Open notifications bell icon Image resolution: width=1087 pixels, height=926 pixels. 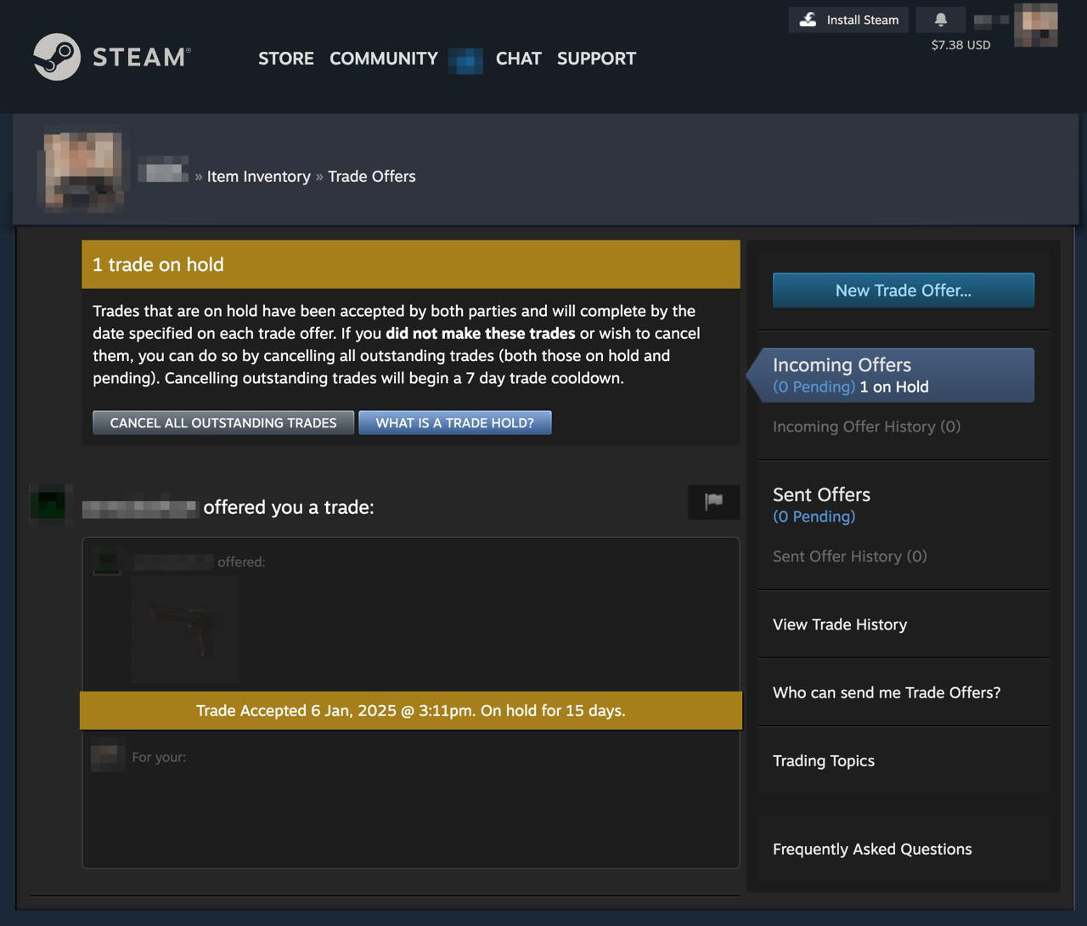point(940,20)
